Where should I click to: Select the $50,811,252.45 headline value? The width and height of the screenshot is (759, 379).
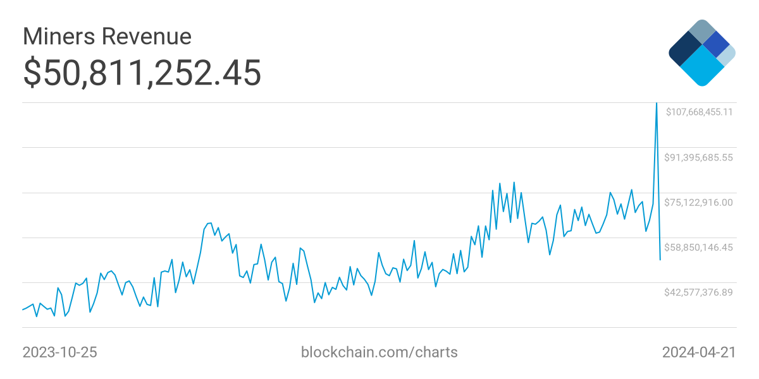click(x=142, y=72)
